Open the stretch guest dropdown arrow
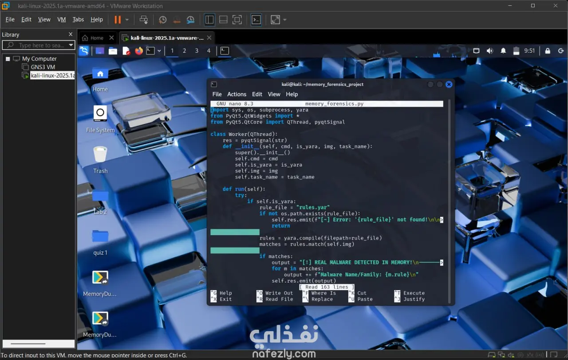Viewport: 568px width, 360px height. pyautogui.click(x=284, y=19)
